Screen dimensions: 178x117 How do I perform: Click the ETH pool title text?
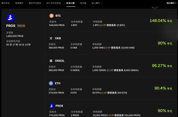pyautogui.click(x=58, y=83)
